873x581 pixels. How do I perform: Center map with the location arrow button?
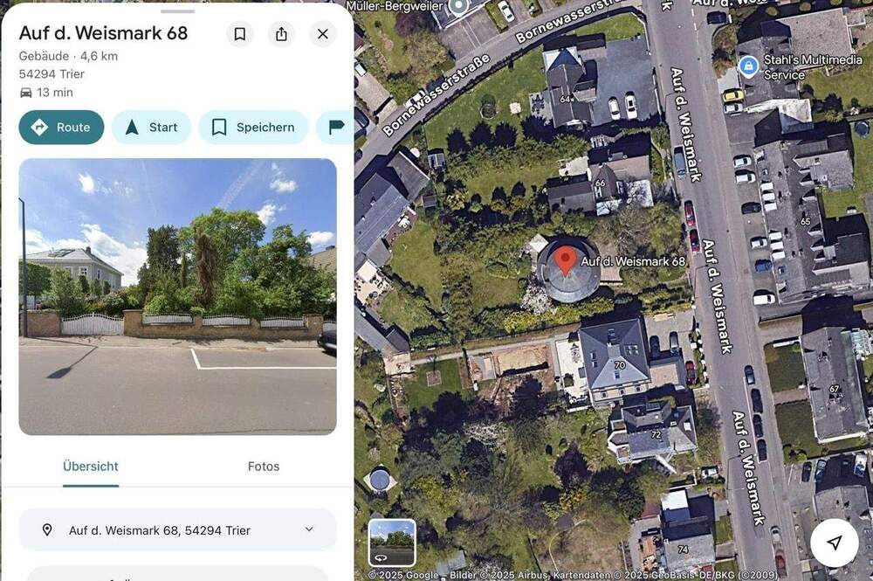(x=834, y=543)
